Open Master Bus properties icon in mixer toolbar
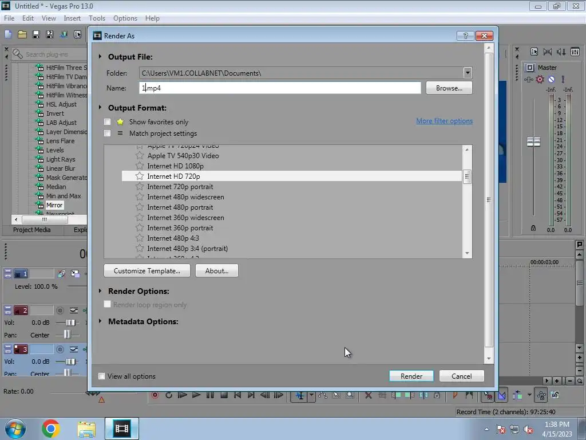This screenshot has width=586, height=440. click(x=534, y=52)
